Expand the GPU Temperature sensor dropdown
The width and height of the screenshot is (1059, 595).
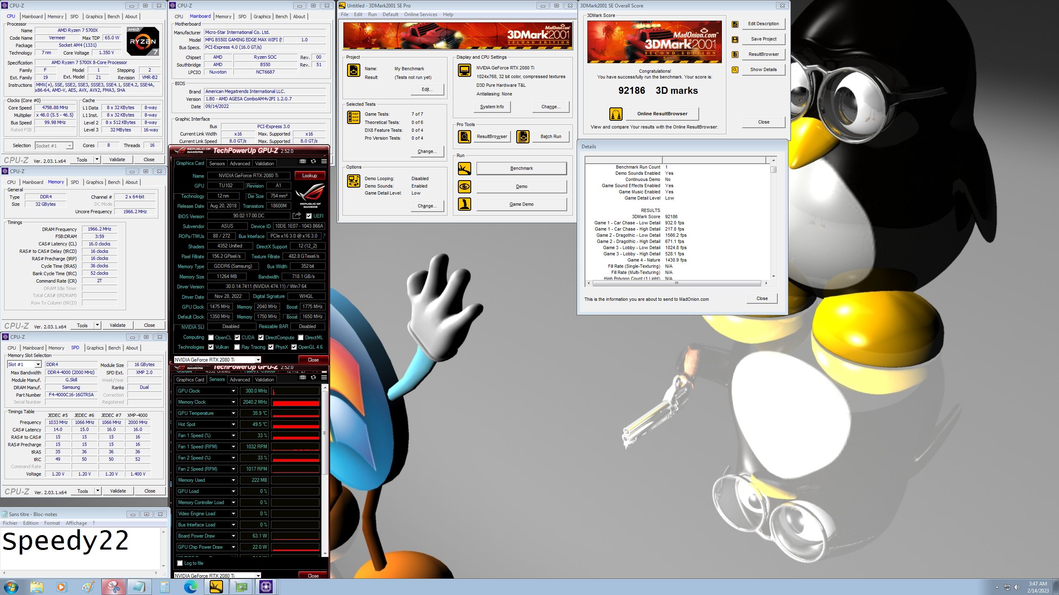233,413
